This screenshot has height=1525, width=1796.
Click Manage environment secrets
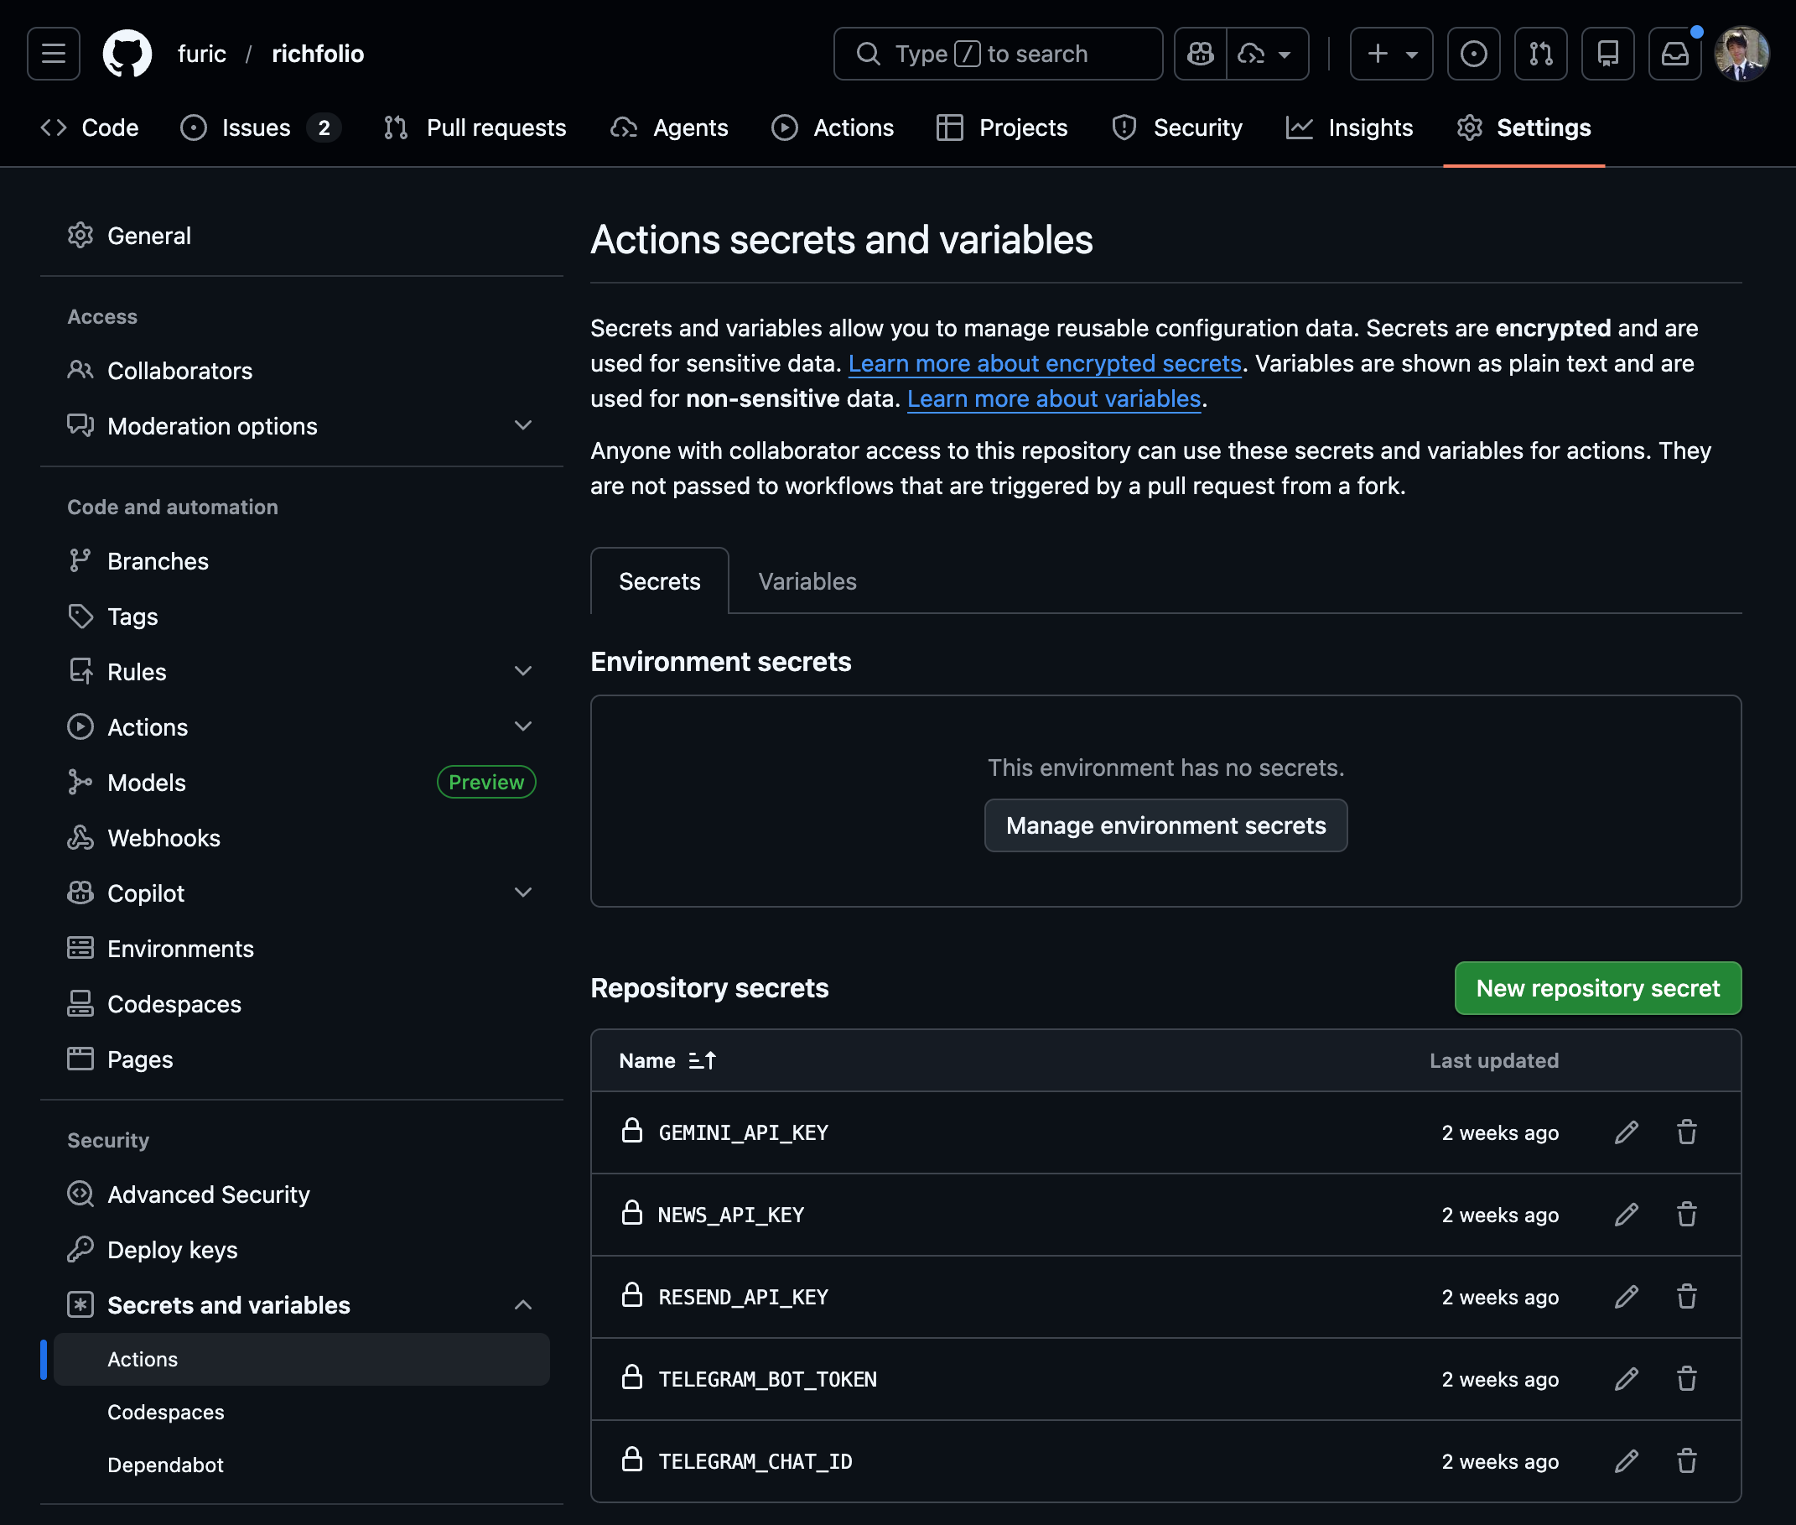pyautogui.click(x=1165, y=825)
